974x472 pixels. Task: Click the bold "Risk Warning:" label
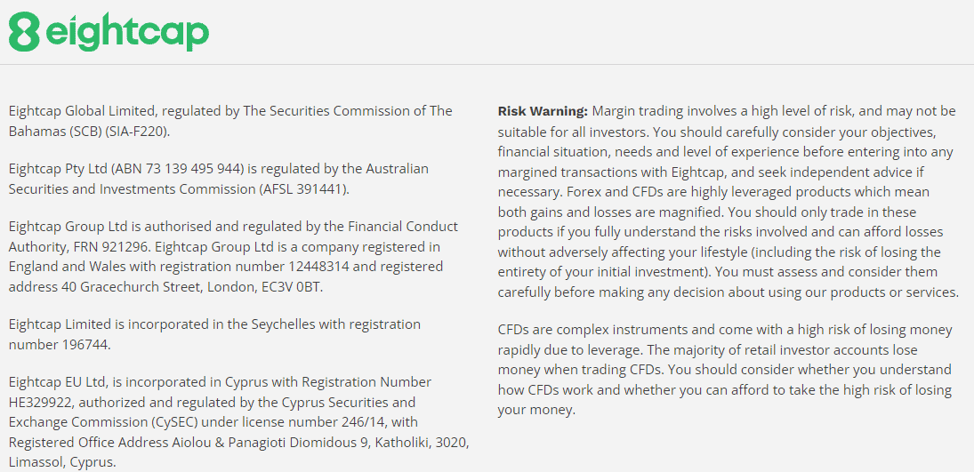click(x=543, y=111)
